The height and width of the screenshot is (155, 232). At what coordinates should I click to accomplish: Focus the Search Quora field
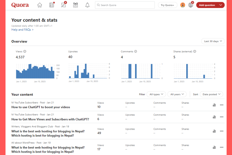(x=125, y=5)
